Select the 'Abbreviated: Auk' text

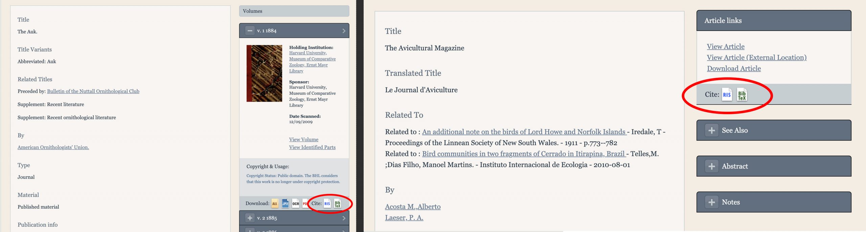coord(37,61)
